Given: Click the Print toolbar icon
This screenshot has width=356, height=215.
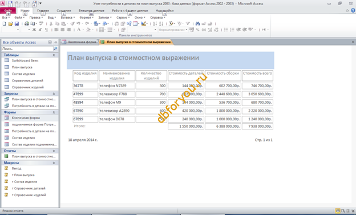Looking at the screenshot, I should coord(27,23).
